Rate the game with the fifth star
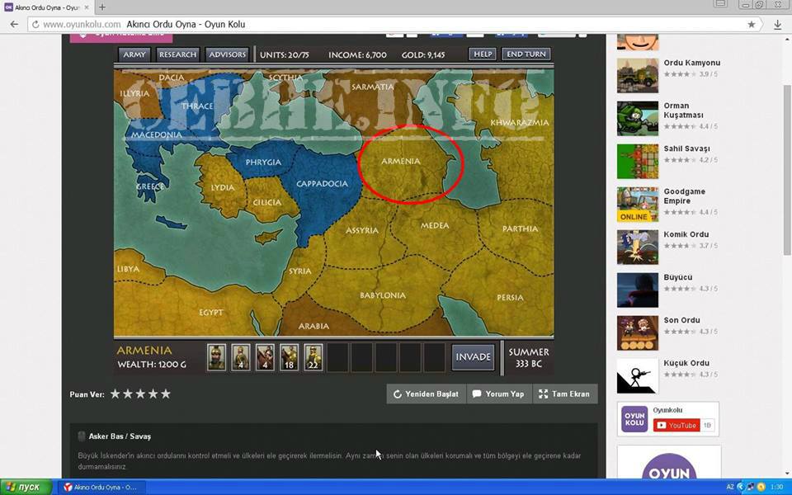This screenshot has width=792, height=495. (x=166, y=394)
